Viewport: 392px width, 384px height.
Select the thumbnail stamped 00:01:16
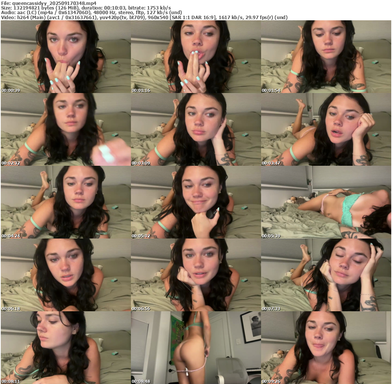196,57
